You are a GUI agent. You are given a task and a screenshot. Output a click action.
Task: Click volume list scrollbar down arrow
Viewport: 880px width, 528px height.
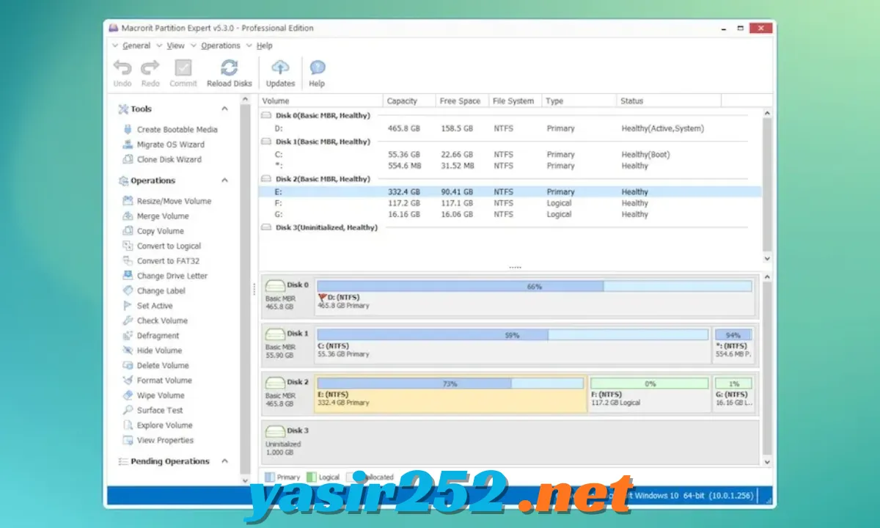point(767,258)
